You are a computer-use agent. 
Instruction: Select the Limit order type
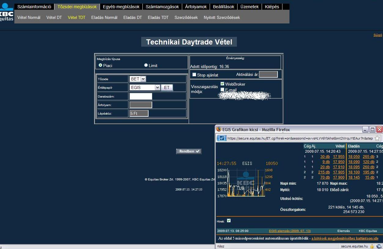coord(146,65)
